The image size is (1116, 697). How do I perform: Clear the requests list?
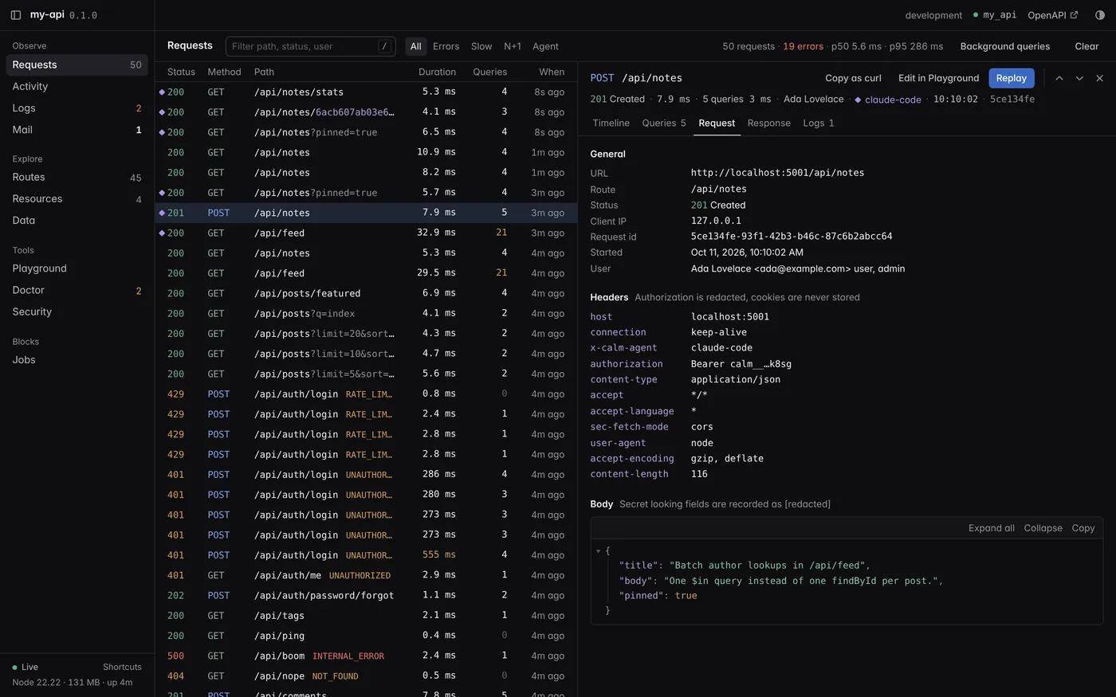(x=1087, y=46)
